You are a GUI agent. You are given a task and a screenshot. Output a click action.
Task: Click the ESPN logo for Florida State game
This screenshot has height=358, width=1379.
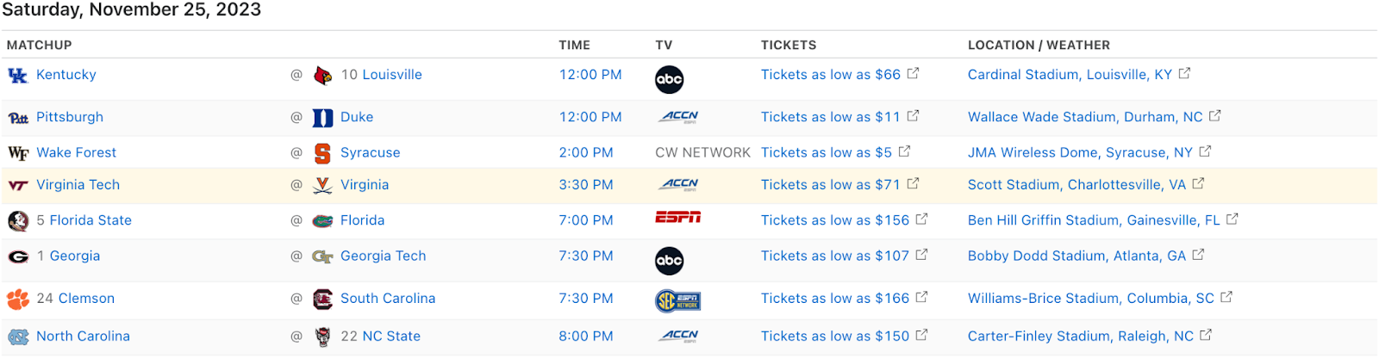(x=677, y=218)
